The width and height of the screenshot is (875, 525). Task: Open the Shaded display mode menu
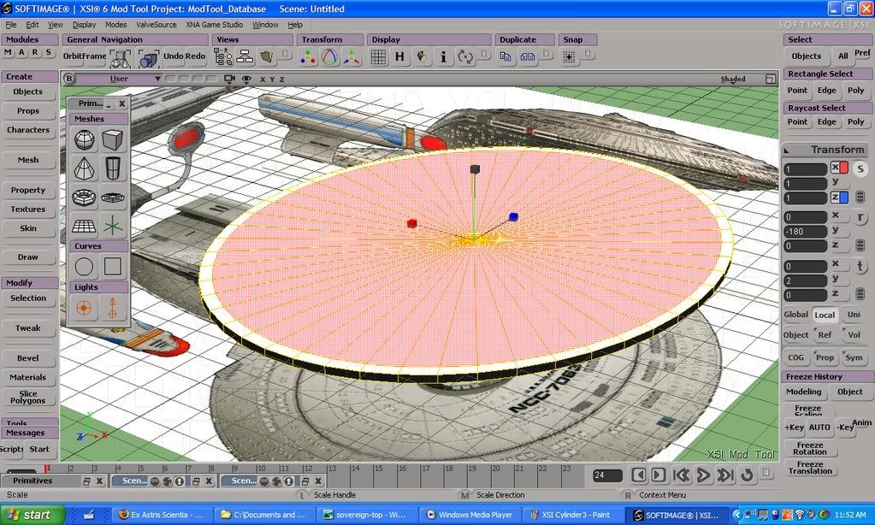click(x=733, y=80)
